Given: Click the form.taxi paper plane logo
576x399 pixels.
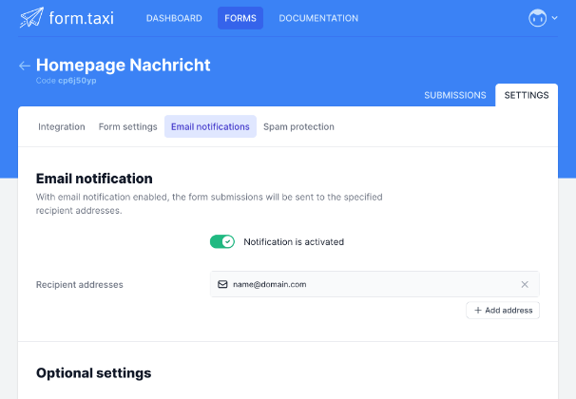Looking at the screenshot, I should tap(31, 18).
